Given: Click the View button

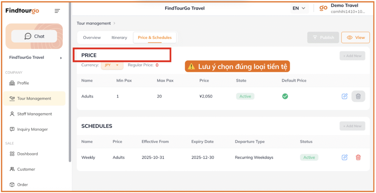Looking at the screenshot, I should [x=355, y=37].
